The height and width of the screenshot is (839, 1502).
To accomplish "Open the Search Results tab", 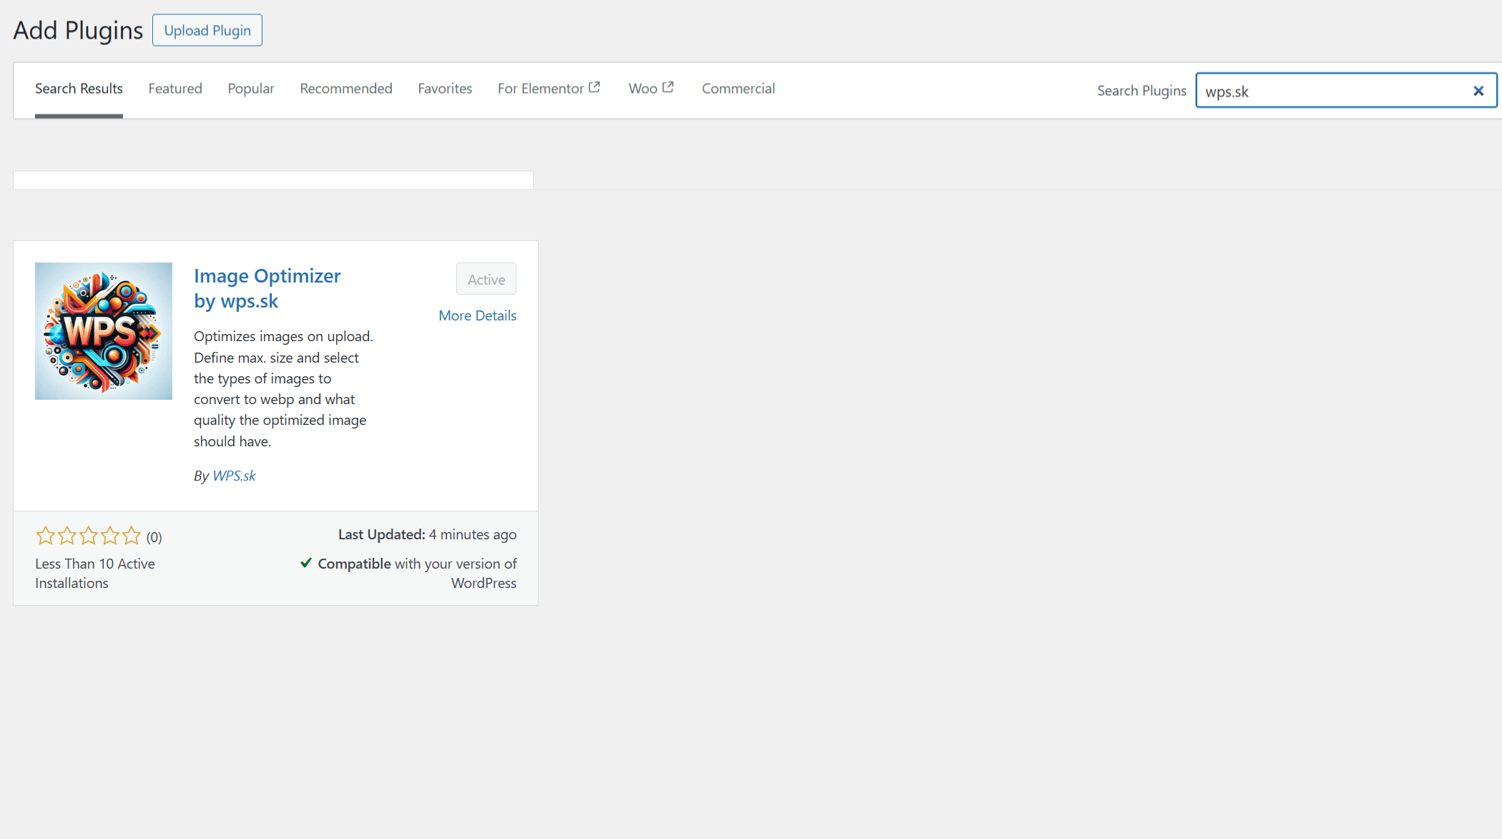I will coord(79,89).
